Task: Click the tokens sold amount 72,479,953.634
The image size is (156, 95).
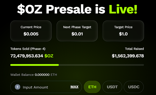Action: 27,56
